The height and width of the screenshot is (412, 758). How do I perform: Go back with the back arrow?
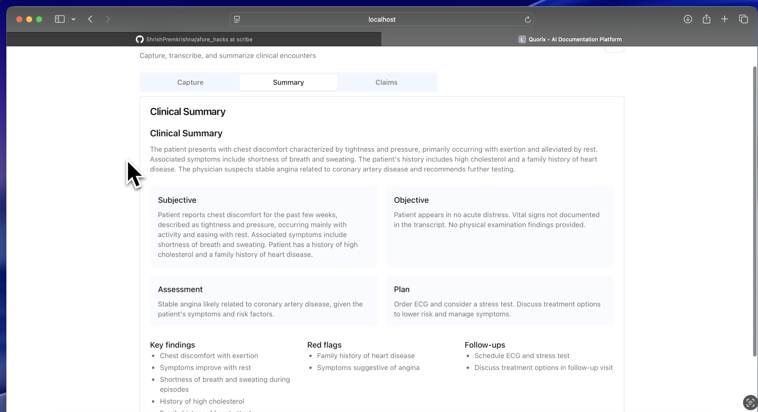90,19
